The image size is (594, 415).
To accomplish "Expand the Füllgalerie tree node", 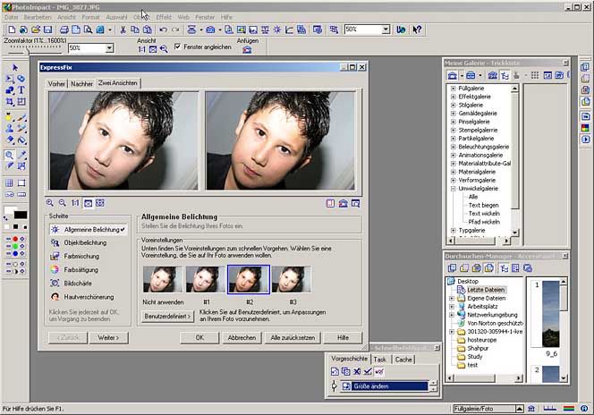I will (x=453, y=89).
